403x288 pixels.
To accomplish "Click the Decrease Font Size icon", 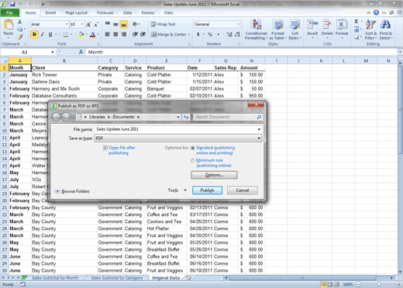I will click(96, 25).
